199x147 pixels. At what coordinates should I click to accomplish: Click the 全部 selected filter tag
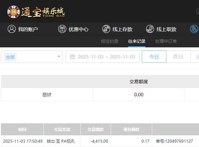pos(10,57)
